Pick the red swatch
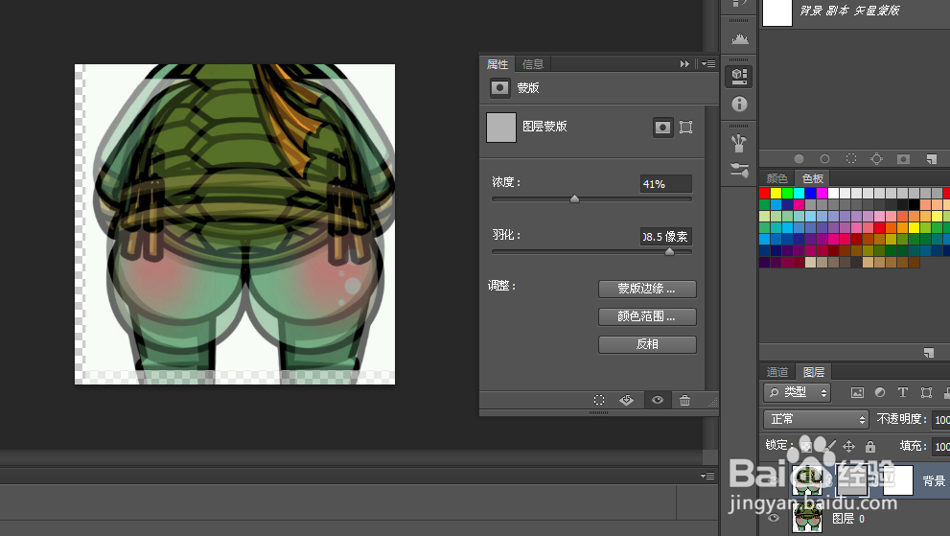 click(765, 193)
